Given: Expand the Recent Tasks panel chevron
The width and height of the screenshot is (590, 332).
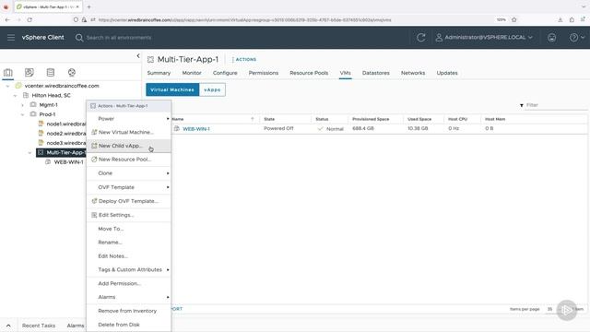Looking at the screenshot, I should click(8, 326).
